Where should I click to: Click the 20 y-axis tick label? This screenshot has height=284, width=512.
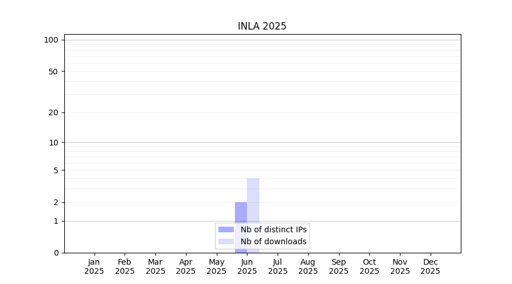coord(53,113)
